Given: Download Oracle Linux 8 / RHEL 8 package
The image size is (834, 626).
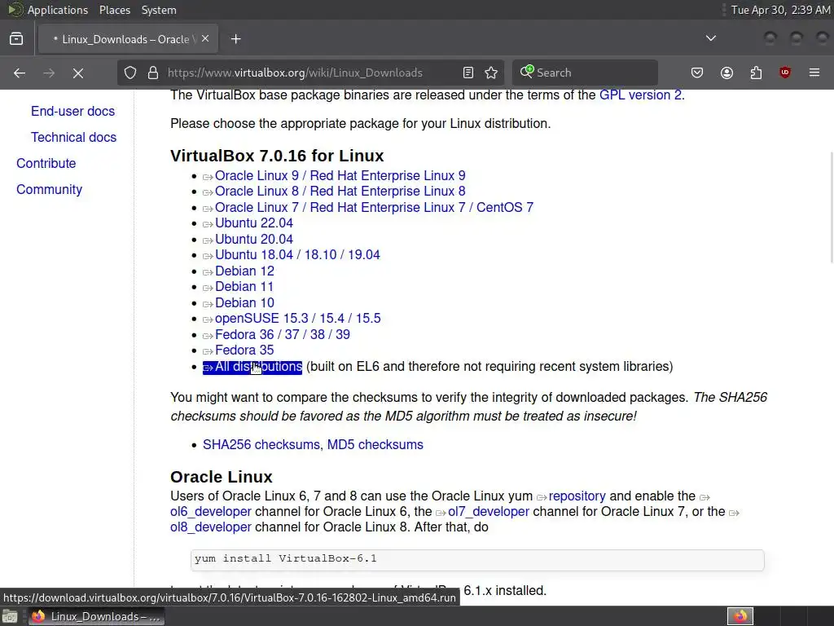Looking at the screenshot, I should pyautogui.click(x=340, y=191).
